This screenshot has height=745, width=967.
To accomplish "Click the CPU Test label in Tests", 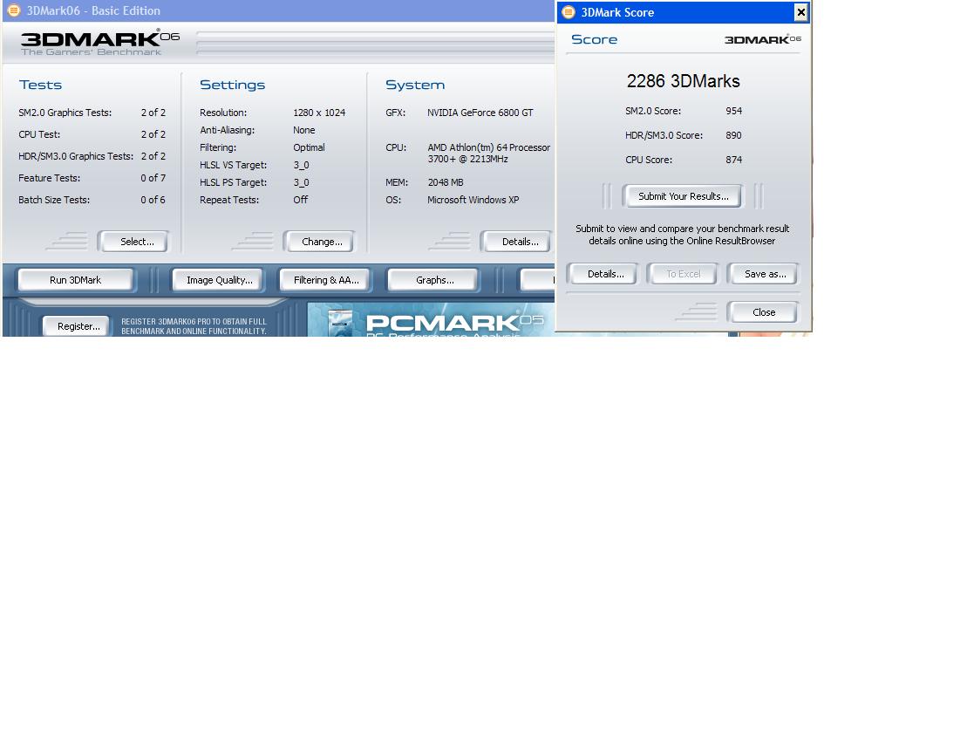I will [x=39, y=134].
